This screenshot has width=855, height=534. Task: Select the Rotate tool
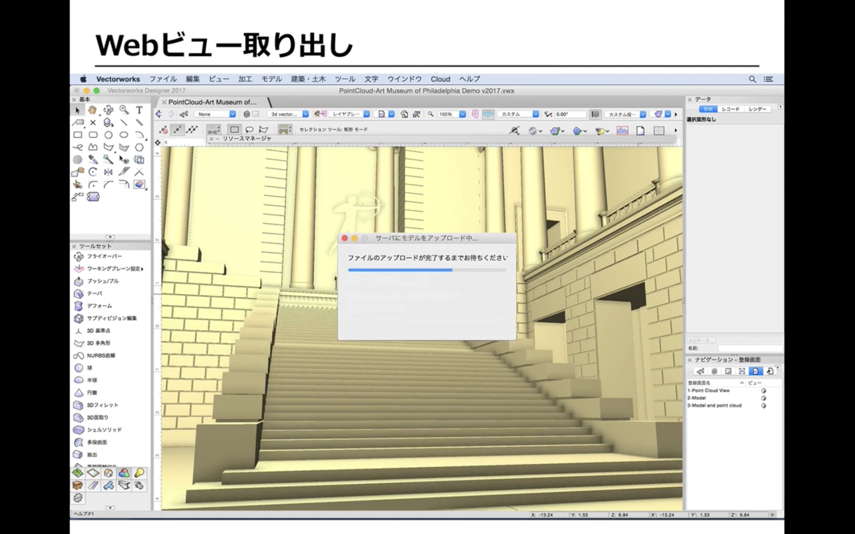pyautogui.click(x=93, y=172)
